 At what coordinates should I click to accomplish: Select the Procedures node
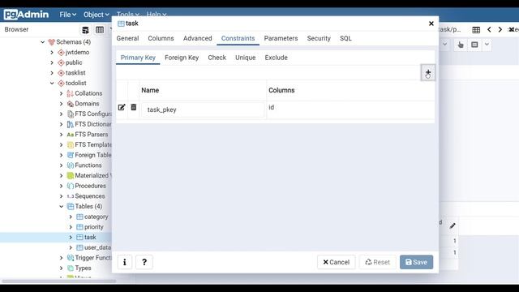tap(90, 186)
